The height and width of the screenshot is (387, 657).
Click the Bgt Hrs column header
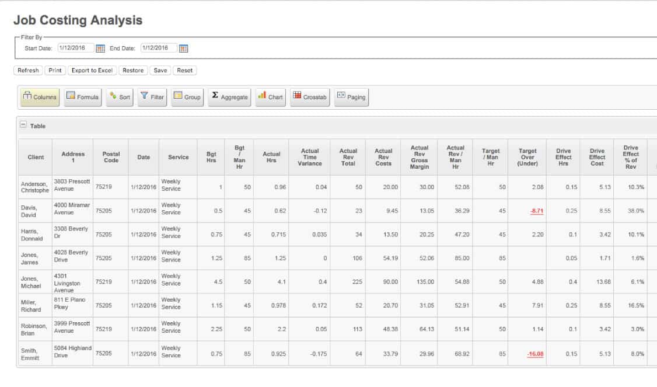point(211,157)
